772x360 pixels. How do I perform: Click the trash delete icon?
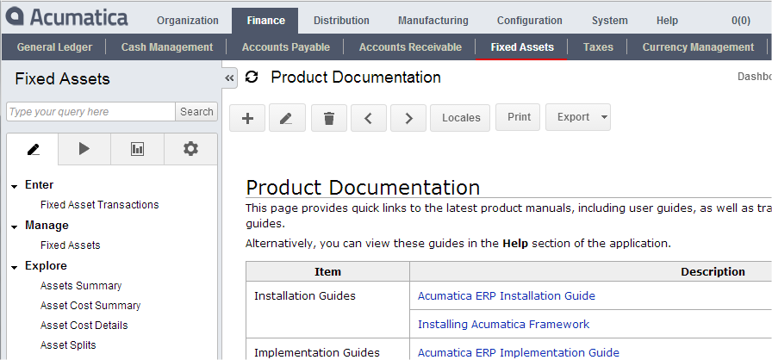329,118
